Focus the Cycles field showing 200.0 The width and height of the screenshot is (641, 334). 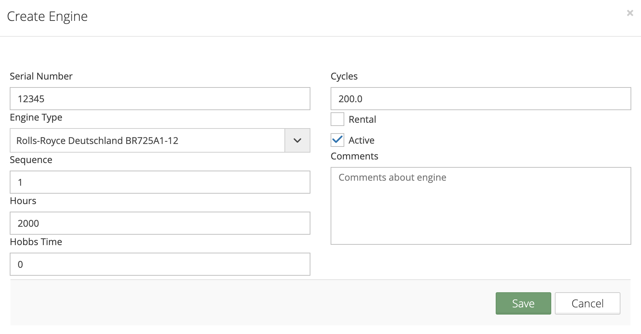click(x=480, y=99)
